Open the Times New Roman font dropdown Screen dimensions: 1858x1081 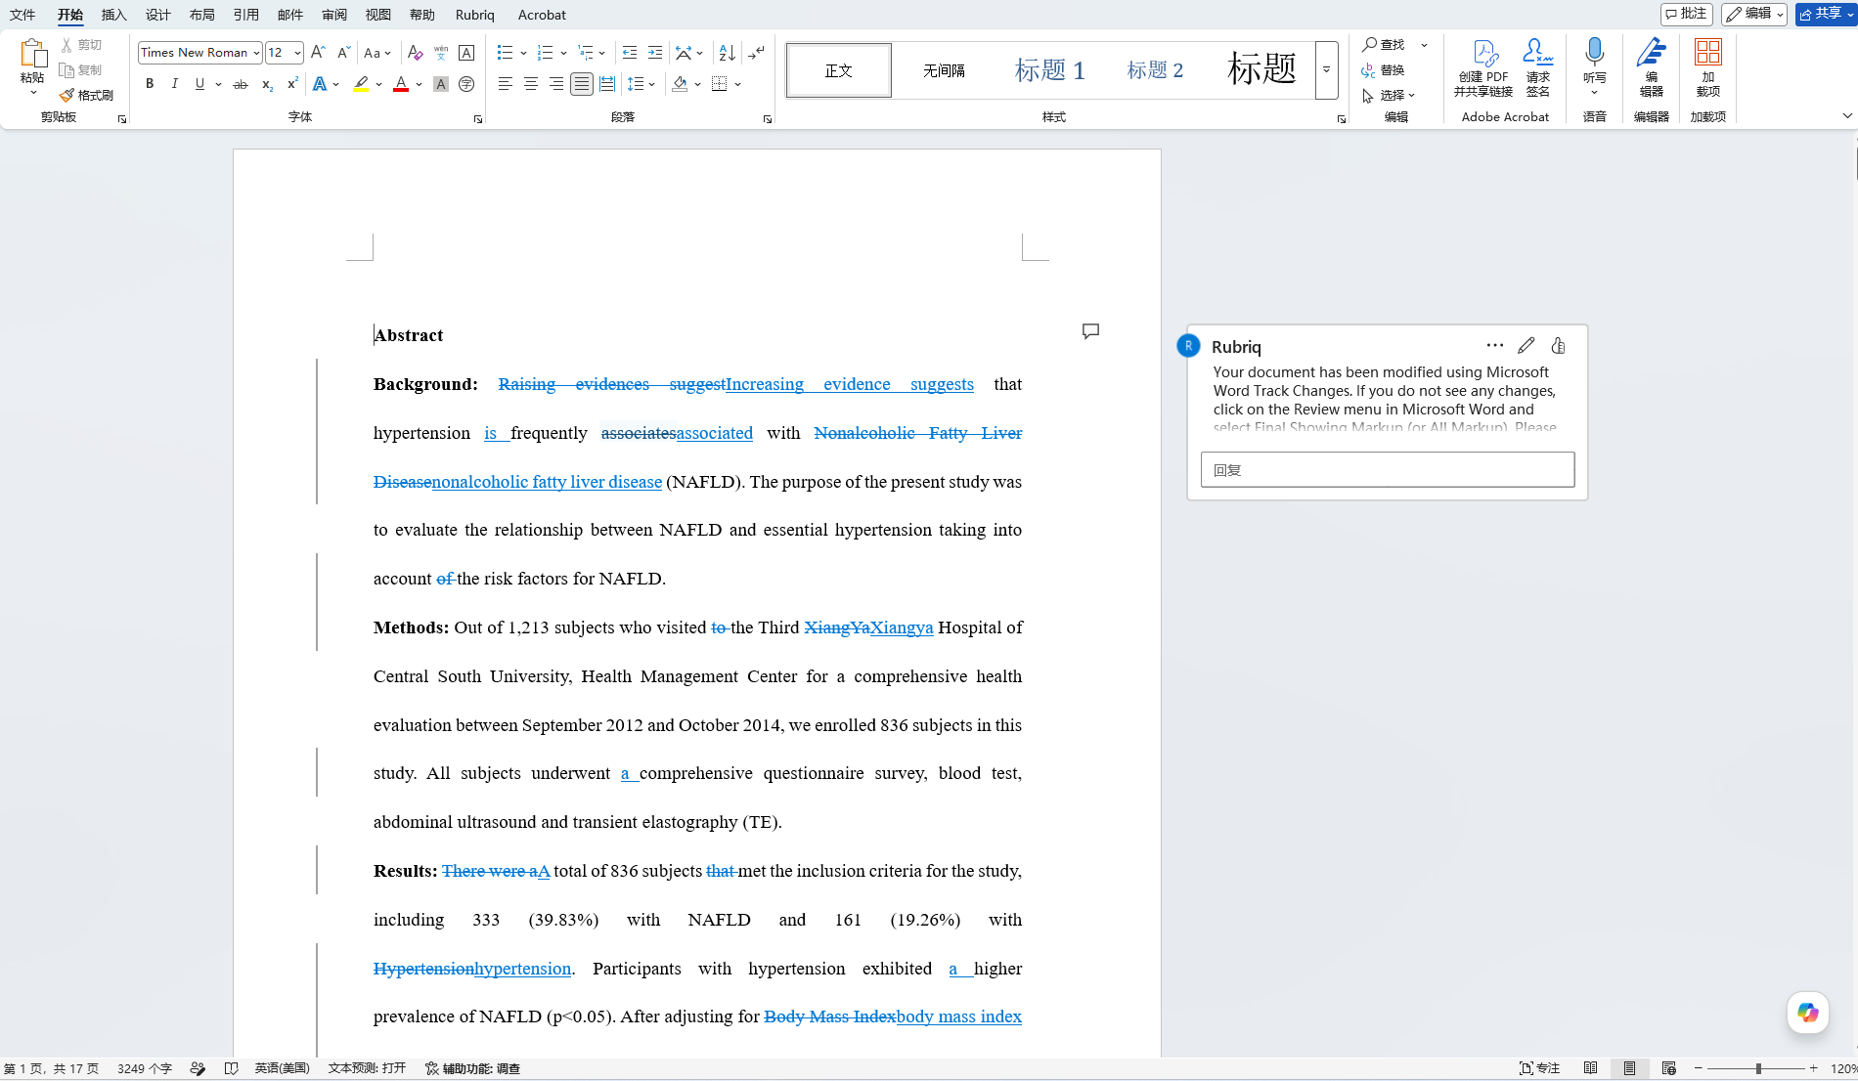point(256,53)
